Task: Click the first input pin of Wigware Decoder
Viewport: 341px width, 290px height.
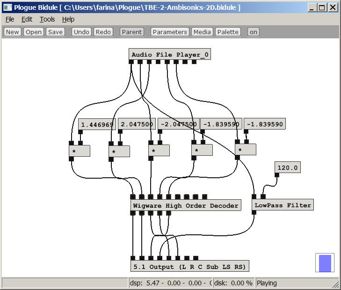Action: [x=133, y=197]
